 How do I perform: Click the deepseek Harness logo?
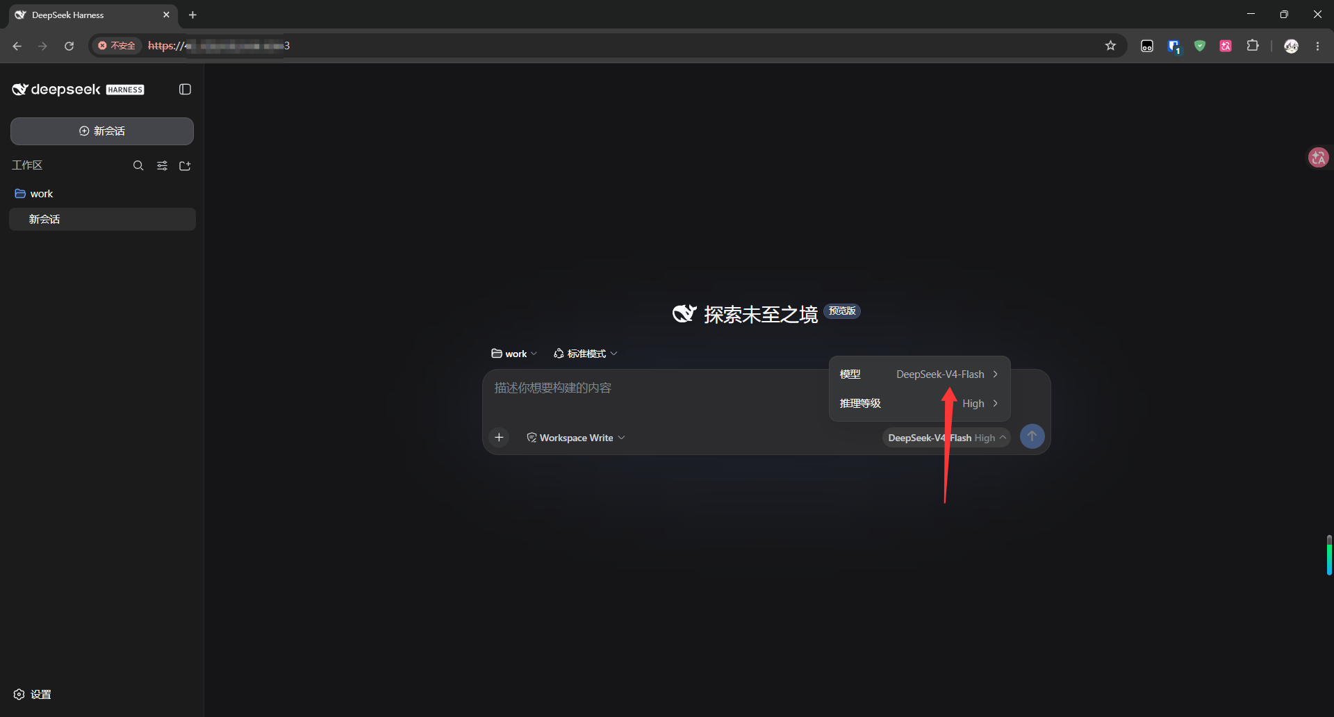(78, 90)
